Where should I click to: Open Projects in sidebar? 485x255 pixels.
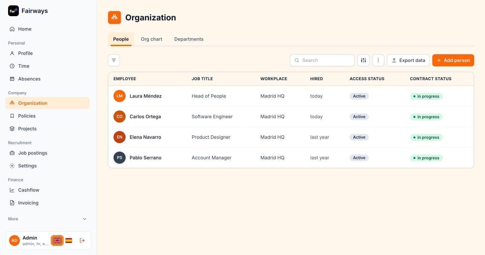coord(47,129)
